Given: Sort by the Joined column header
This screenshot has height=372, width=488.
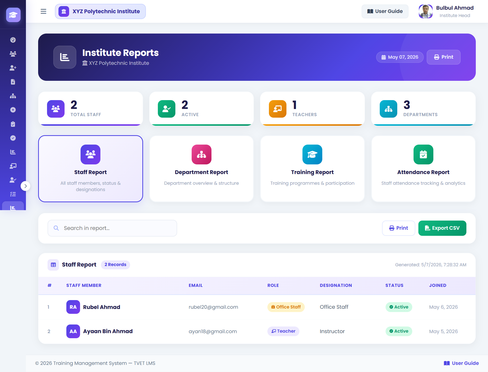Looking at the screenshot, I should 438,285.
